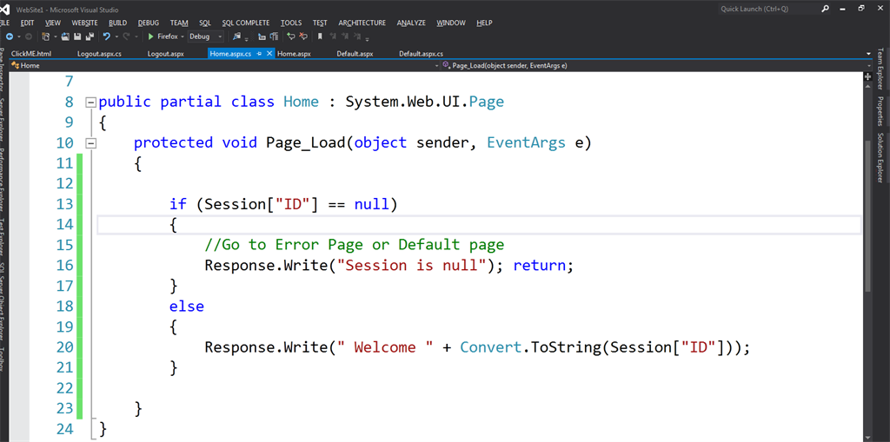Open the SQL menu
Screen dimensions: 890x442
click(205, 23)
